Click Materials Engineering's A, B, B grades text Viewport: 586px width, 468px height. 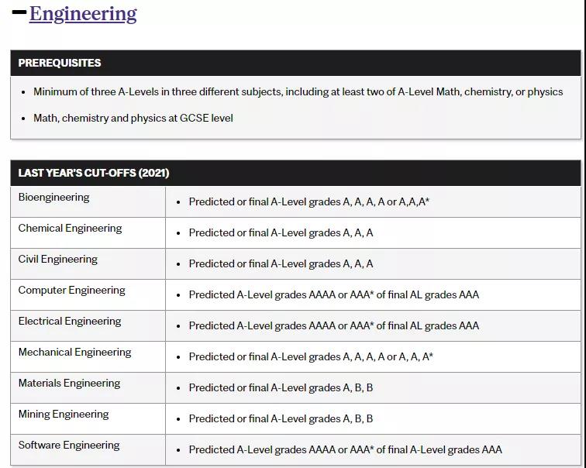[x=281, y=387]
